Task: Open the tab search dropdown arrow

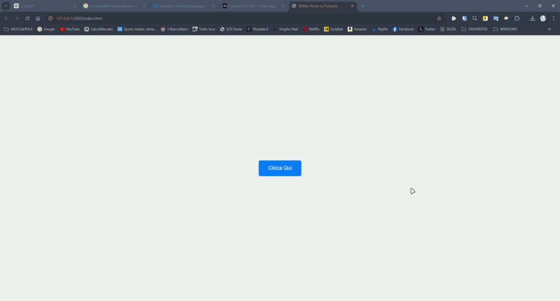Action: (6, 6)
